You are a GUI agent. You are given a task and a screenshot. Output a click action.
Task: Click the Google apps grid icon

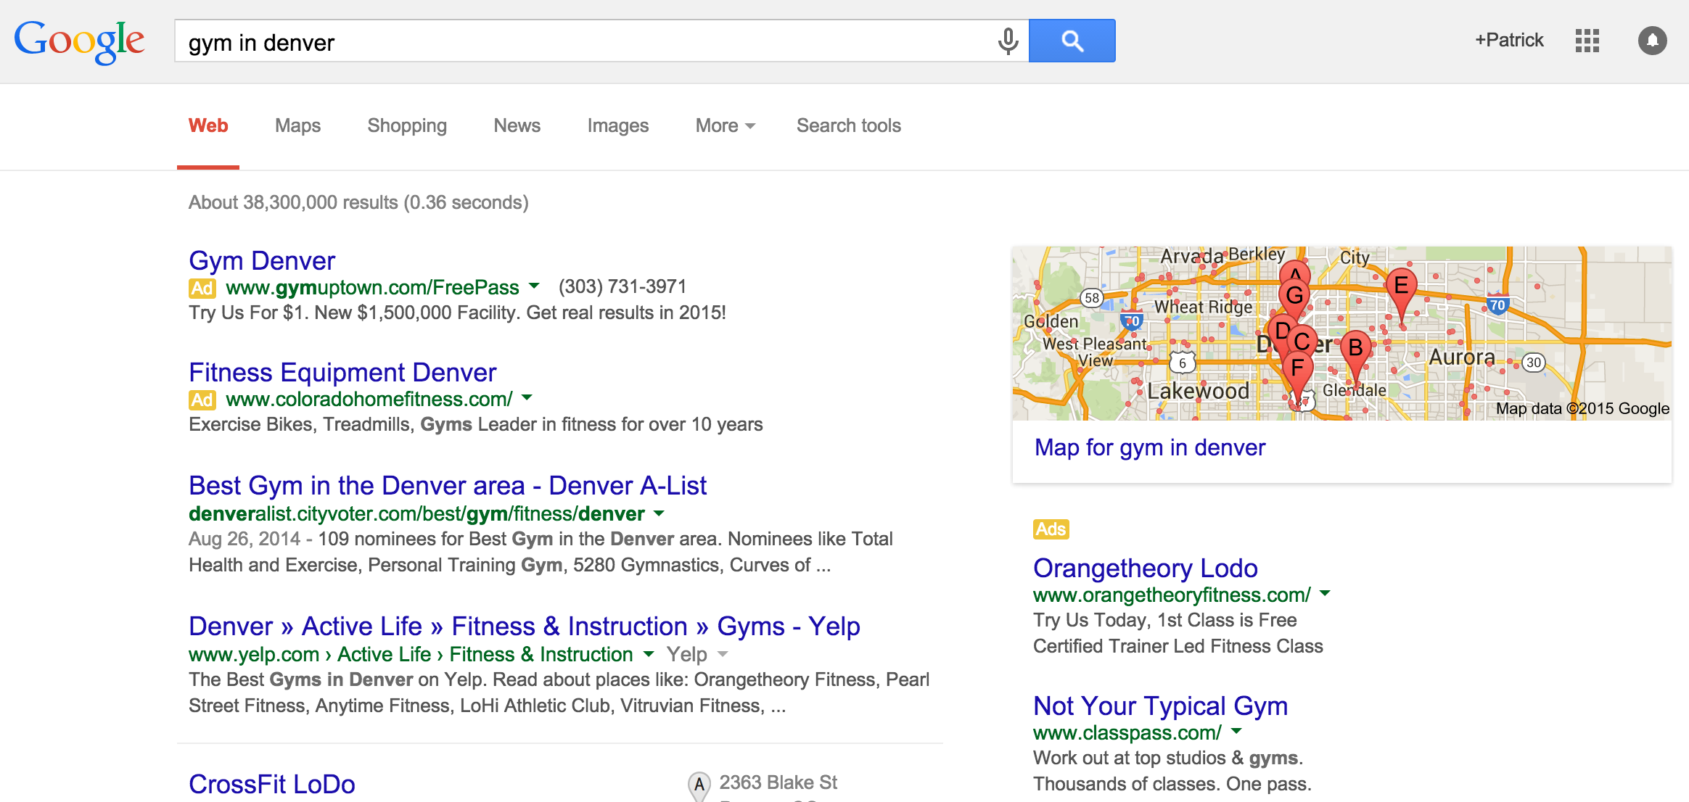coord(1587,40)
